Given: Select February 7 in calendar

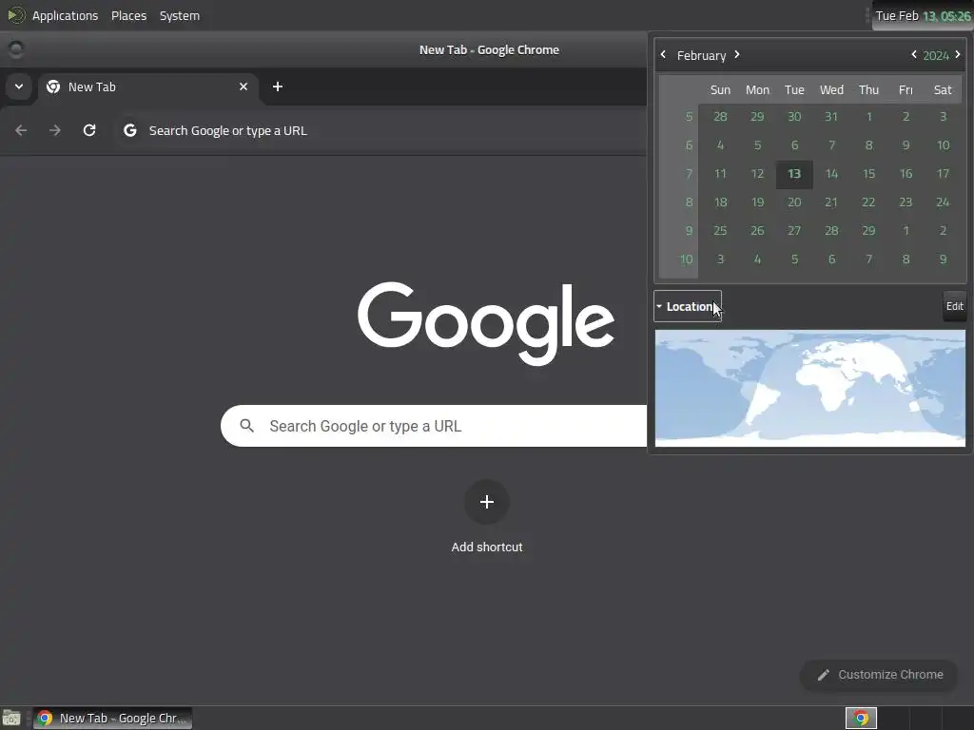Looking at the screenshot, I should 831,145.
